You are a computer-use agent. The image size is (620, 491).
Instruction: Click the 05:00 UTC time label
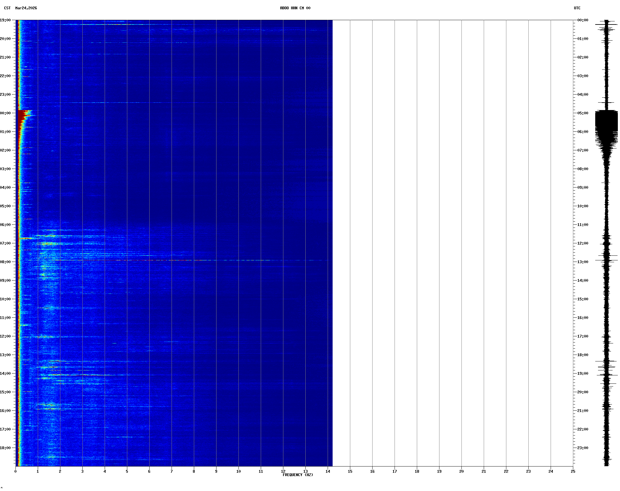pyautogui.click(x=583, y=113)
